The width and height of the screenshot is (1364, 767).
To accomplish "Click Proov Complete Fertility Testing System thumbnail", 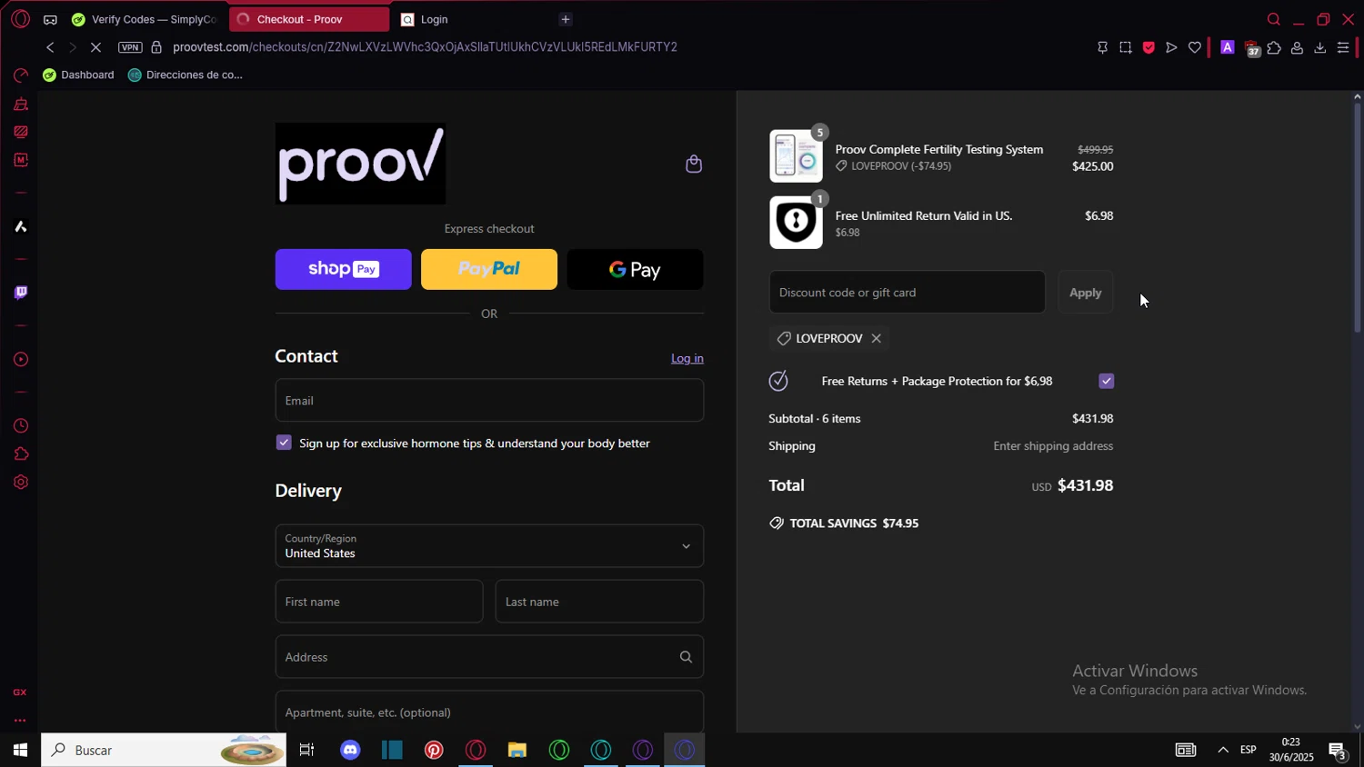I will pos(796,155).
